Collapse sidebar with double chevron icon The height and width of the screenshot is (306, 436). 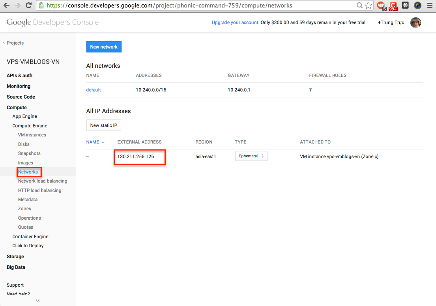pos(38,300)
